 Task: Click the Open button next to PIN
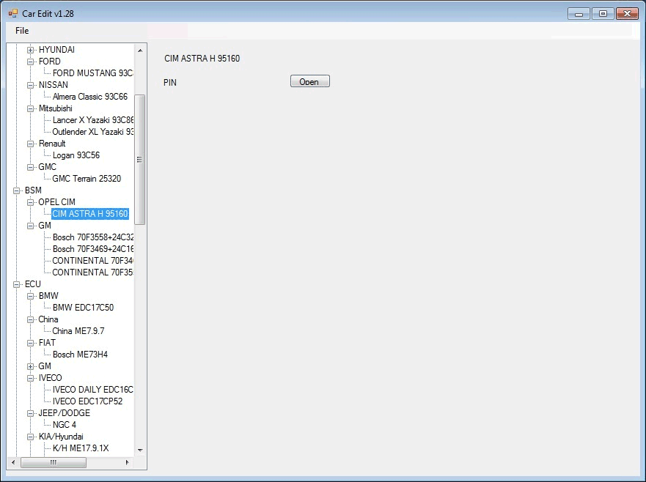[309, 81]
